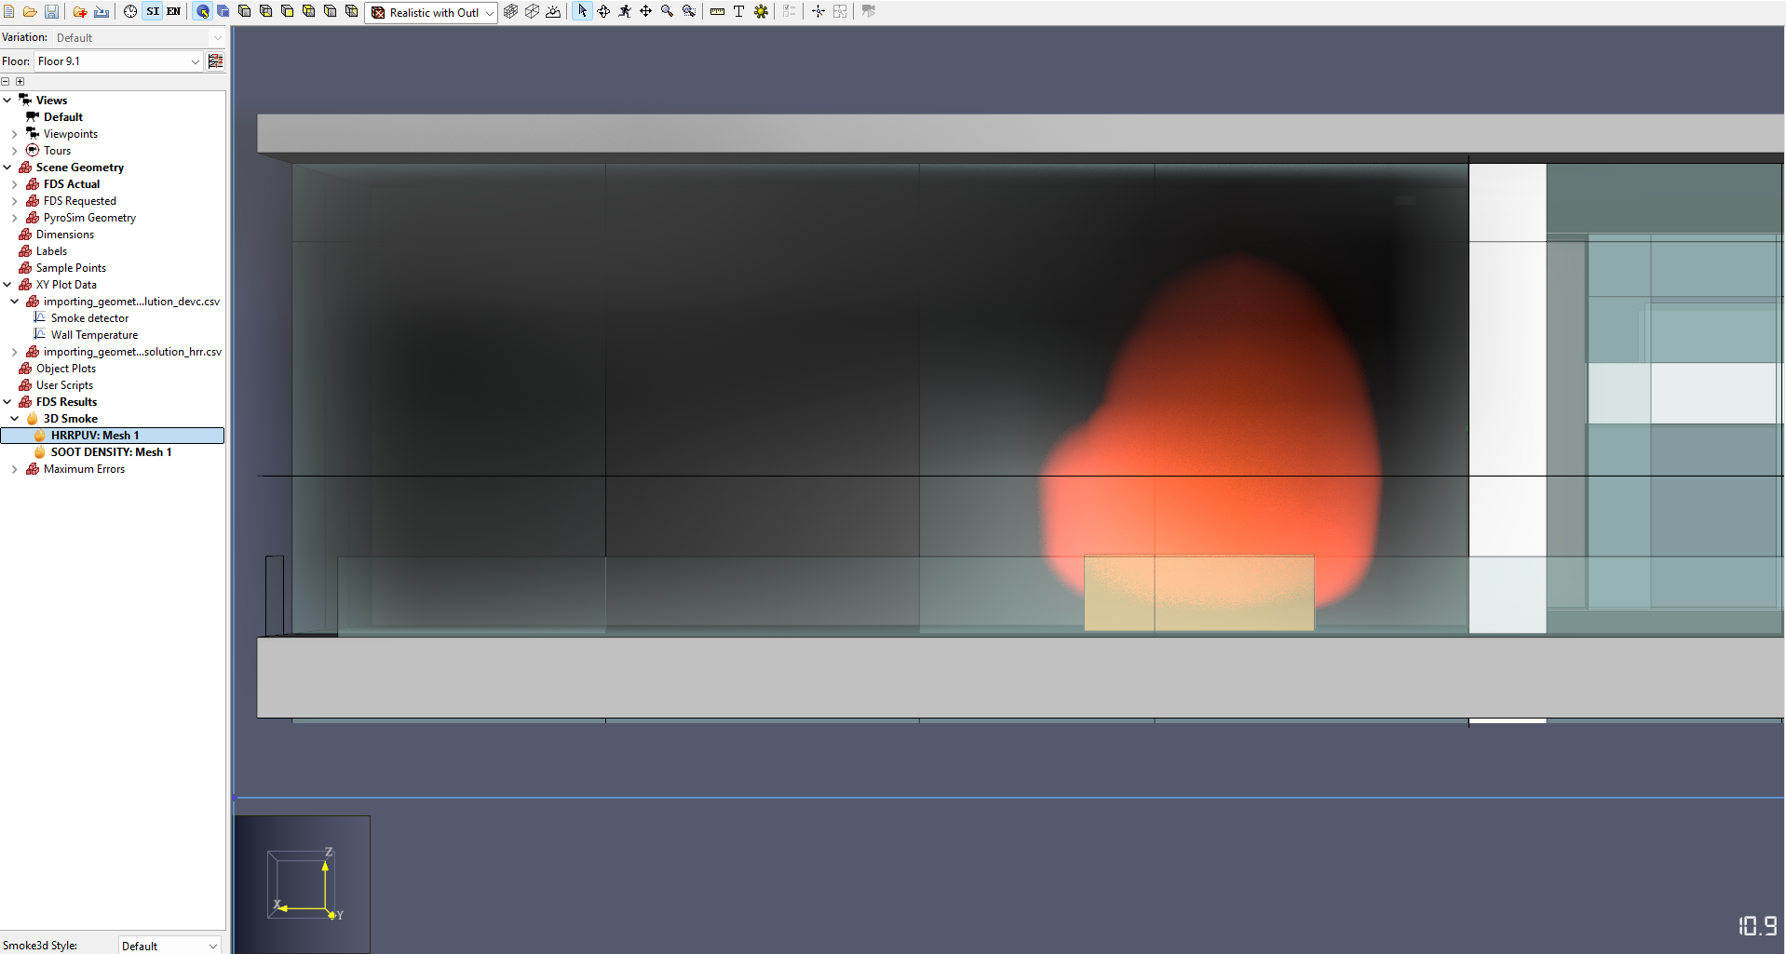Open the Smoke3d Style dropdown
Screen dimensions: 1786x954
pos(169,946)
